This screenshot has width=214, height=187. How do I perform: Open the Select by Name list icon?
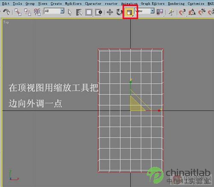tap(79, 12)
